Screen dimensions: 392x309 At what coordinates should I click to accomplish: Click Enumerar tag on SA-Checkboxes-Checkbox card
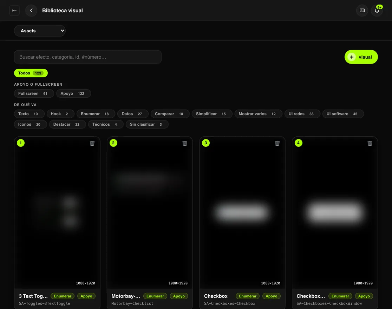pos(248,296)
